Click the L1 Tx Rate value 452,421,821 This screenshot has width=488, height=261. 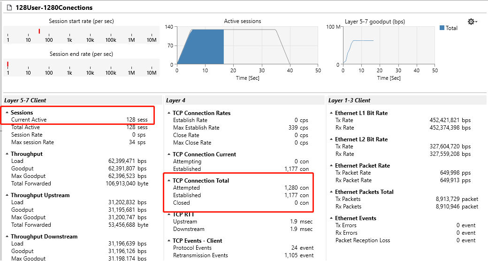tap(444, 120)
